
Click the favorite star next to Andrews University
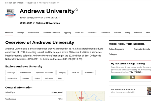coord(77,10)
